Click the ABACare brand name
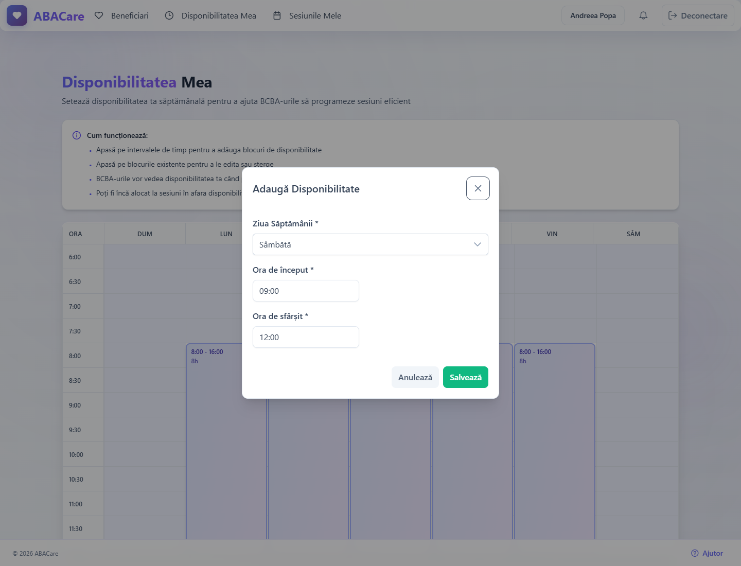 59,16
